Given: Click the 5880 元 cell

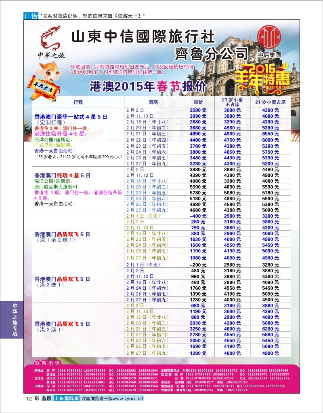Looking at the screenshot, I should click(271, 335).
